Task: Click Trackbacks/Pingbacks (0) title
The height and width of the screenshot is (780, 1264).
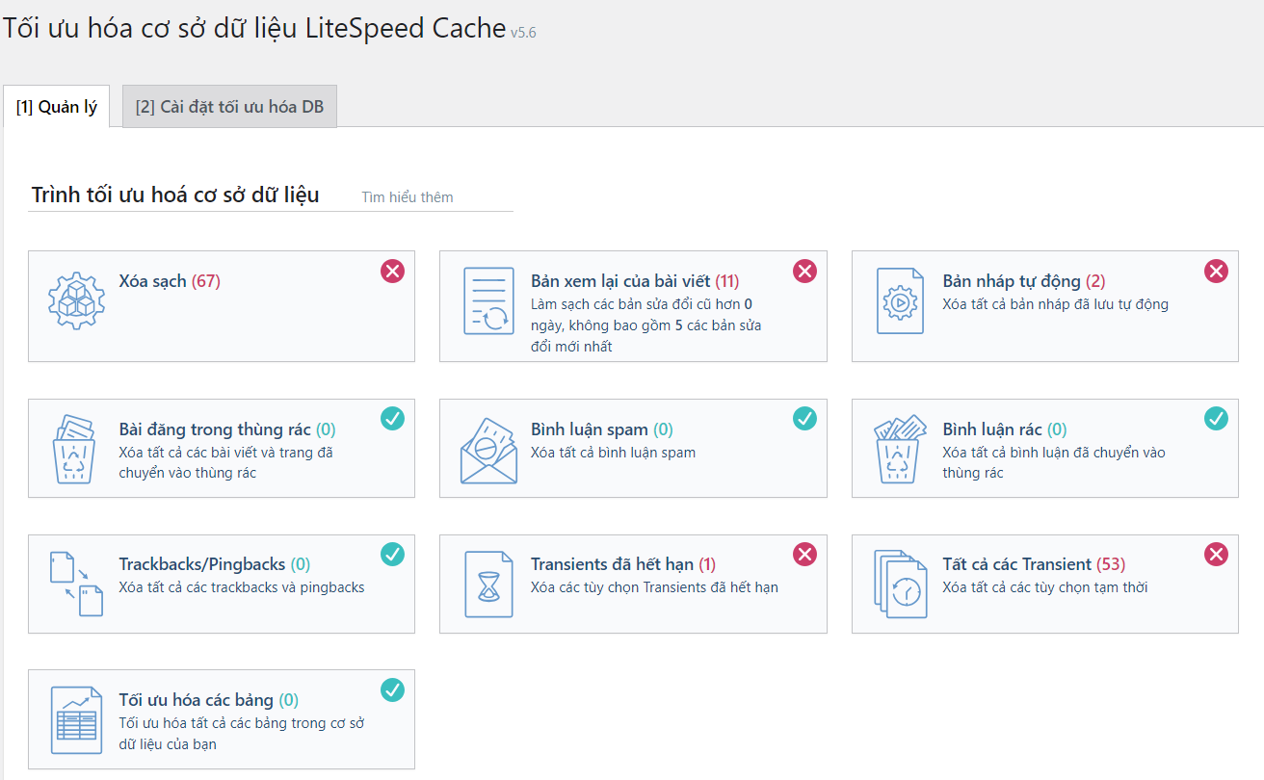Action: click(x=215, y=564)
